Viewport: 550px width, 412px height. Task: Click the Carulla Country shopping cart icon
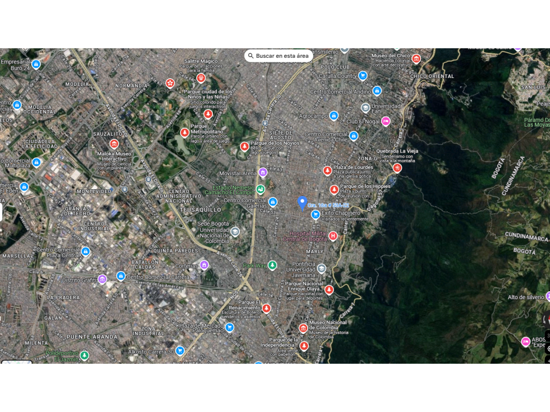pyautogui.click(x=363, y=75)
